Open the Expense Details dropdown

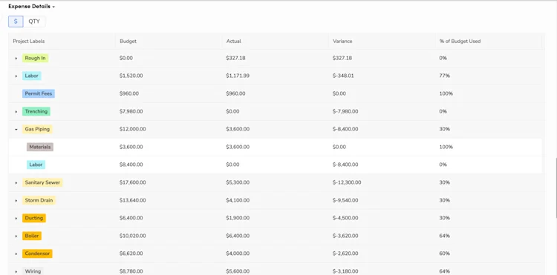tap(32, 7)
